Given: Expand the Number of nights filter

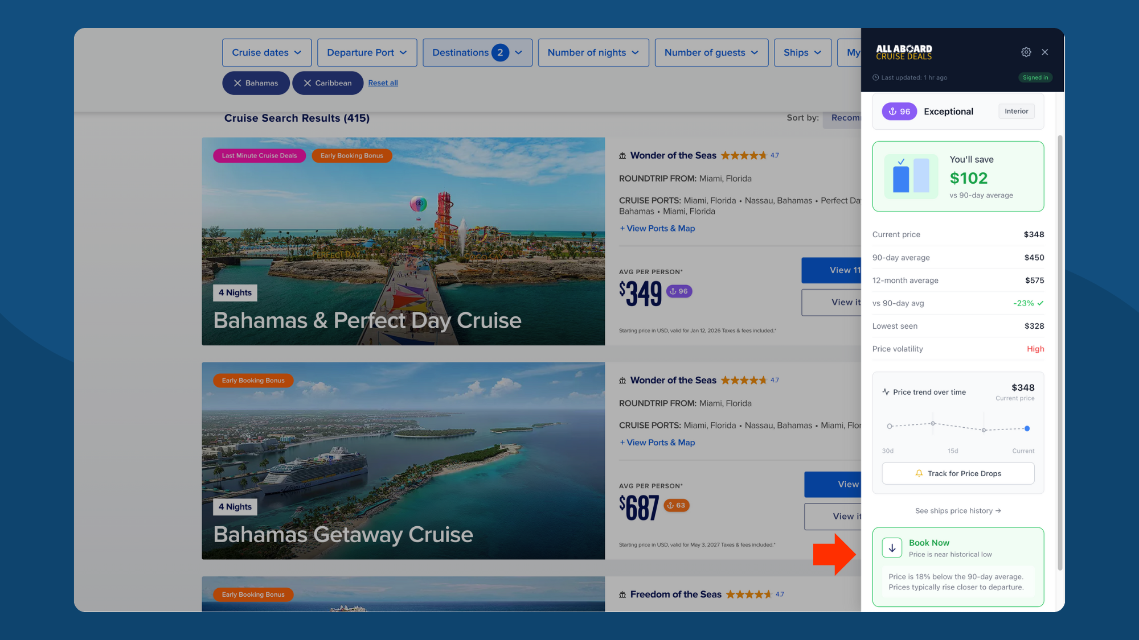Looking at the screenshot, I should [593, 52].
